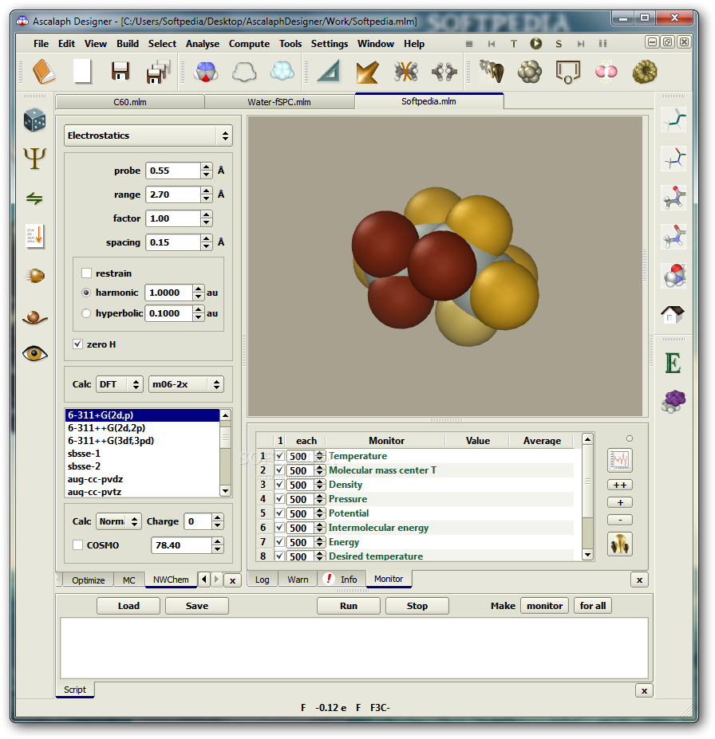Open the m06-2x functional dropdown
This screenshot has width=715, height=739.
186,384
